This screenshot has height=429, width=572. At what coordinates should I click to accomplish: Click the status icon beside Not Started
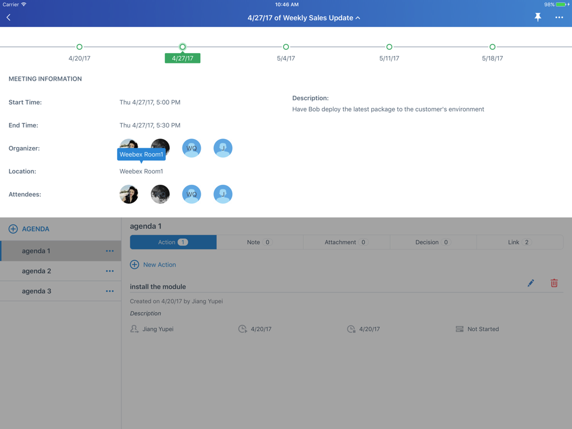(x=460, y=329)
